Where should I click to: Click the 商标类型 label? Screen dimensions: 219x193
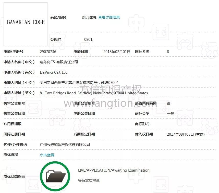coord(142,113)
